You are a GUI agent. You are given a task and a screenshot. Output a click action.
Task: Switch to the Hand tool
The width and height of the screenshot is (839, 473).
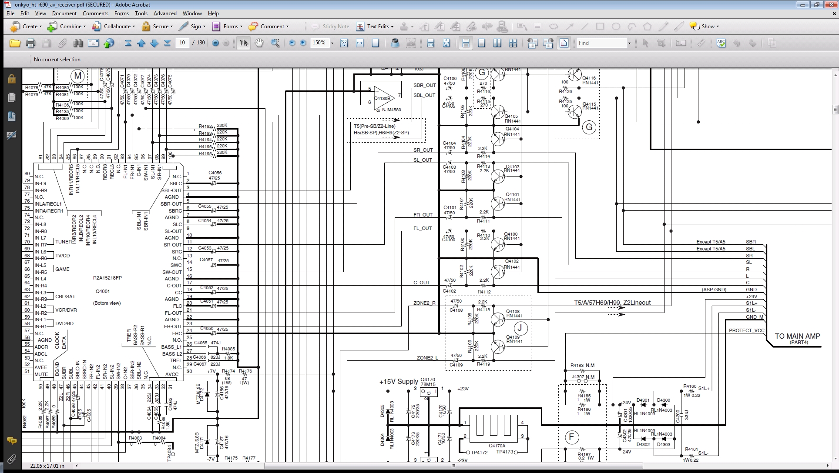tap(259, 43)
